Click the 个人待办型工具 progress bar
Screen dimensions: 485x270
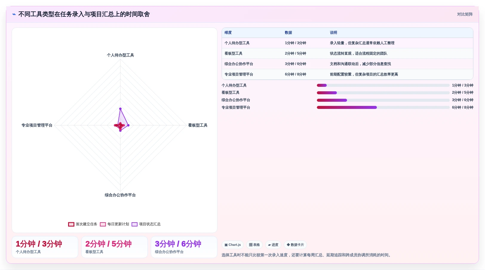(x=383, y=86)
